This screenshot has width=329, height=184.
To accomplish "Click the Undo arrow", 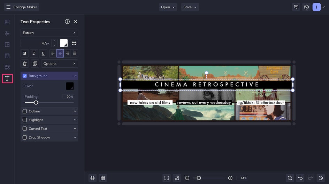I will coord(300,178).
